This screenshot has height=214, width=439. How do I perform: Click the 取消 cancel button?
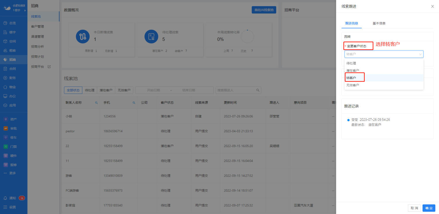[414, 208]
